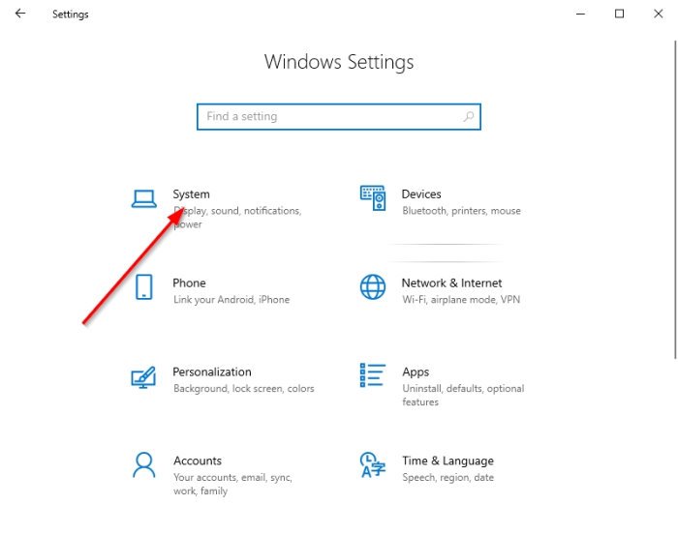
Task: Click the vertical scrollbar thumb
Action: click(675, 199)
